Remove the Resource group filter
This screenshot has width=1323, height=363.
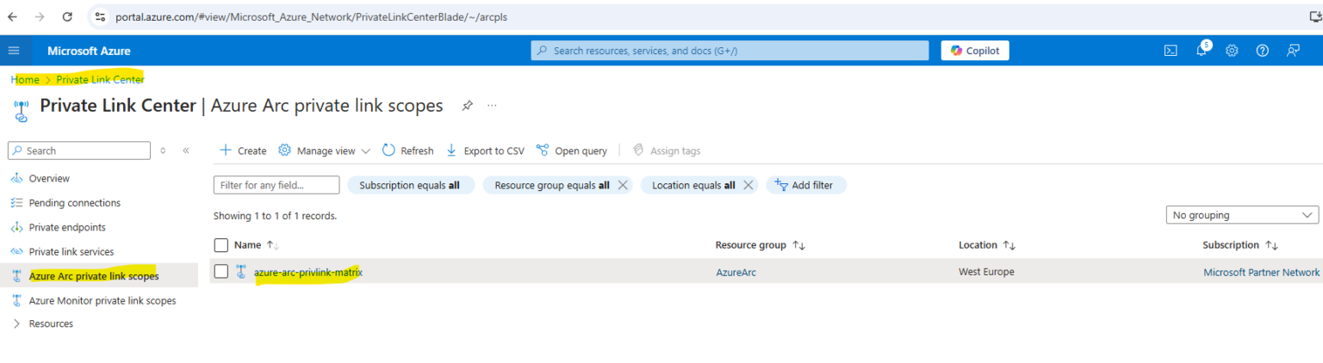click(x=623, y=185)
